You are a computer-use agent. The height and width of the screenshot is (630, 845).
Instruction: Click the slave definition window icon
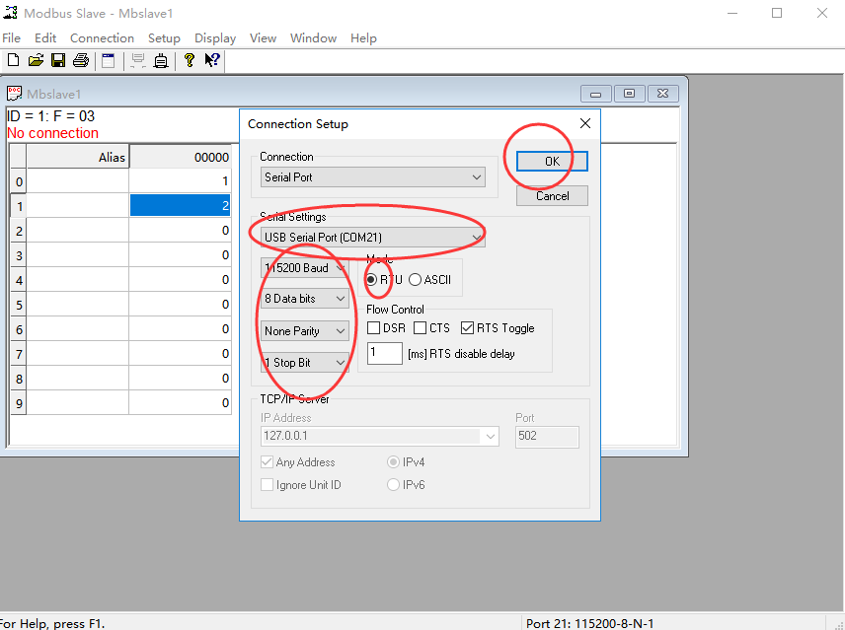(109, 60)
